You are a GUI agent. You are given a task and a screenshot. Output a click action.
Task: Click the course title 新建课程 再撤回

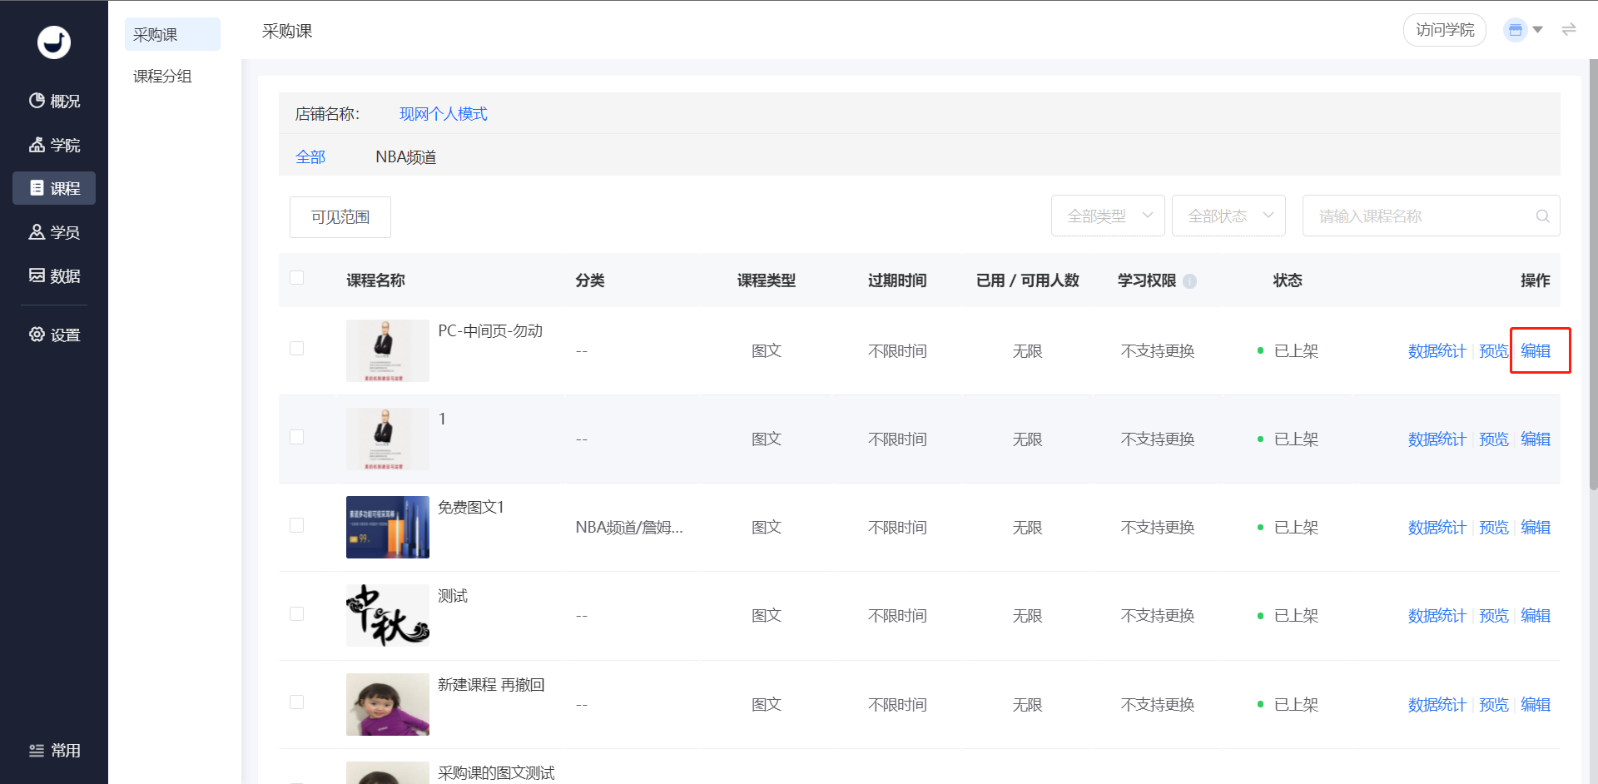[x=491, y=685]
